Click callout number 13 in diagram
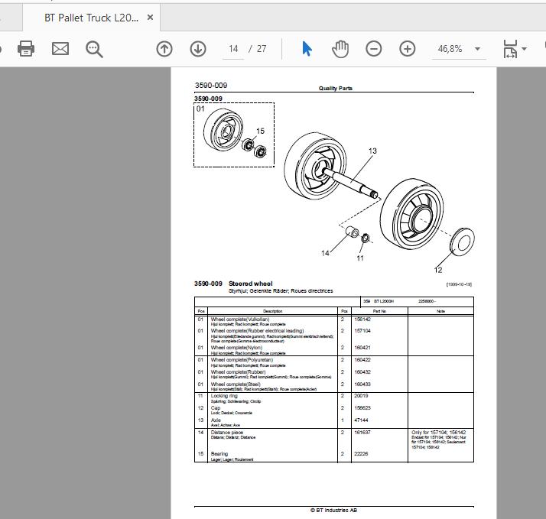 (372, 151)
